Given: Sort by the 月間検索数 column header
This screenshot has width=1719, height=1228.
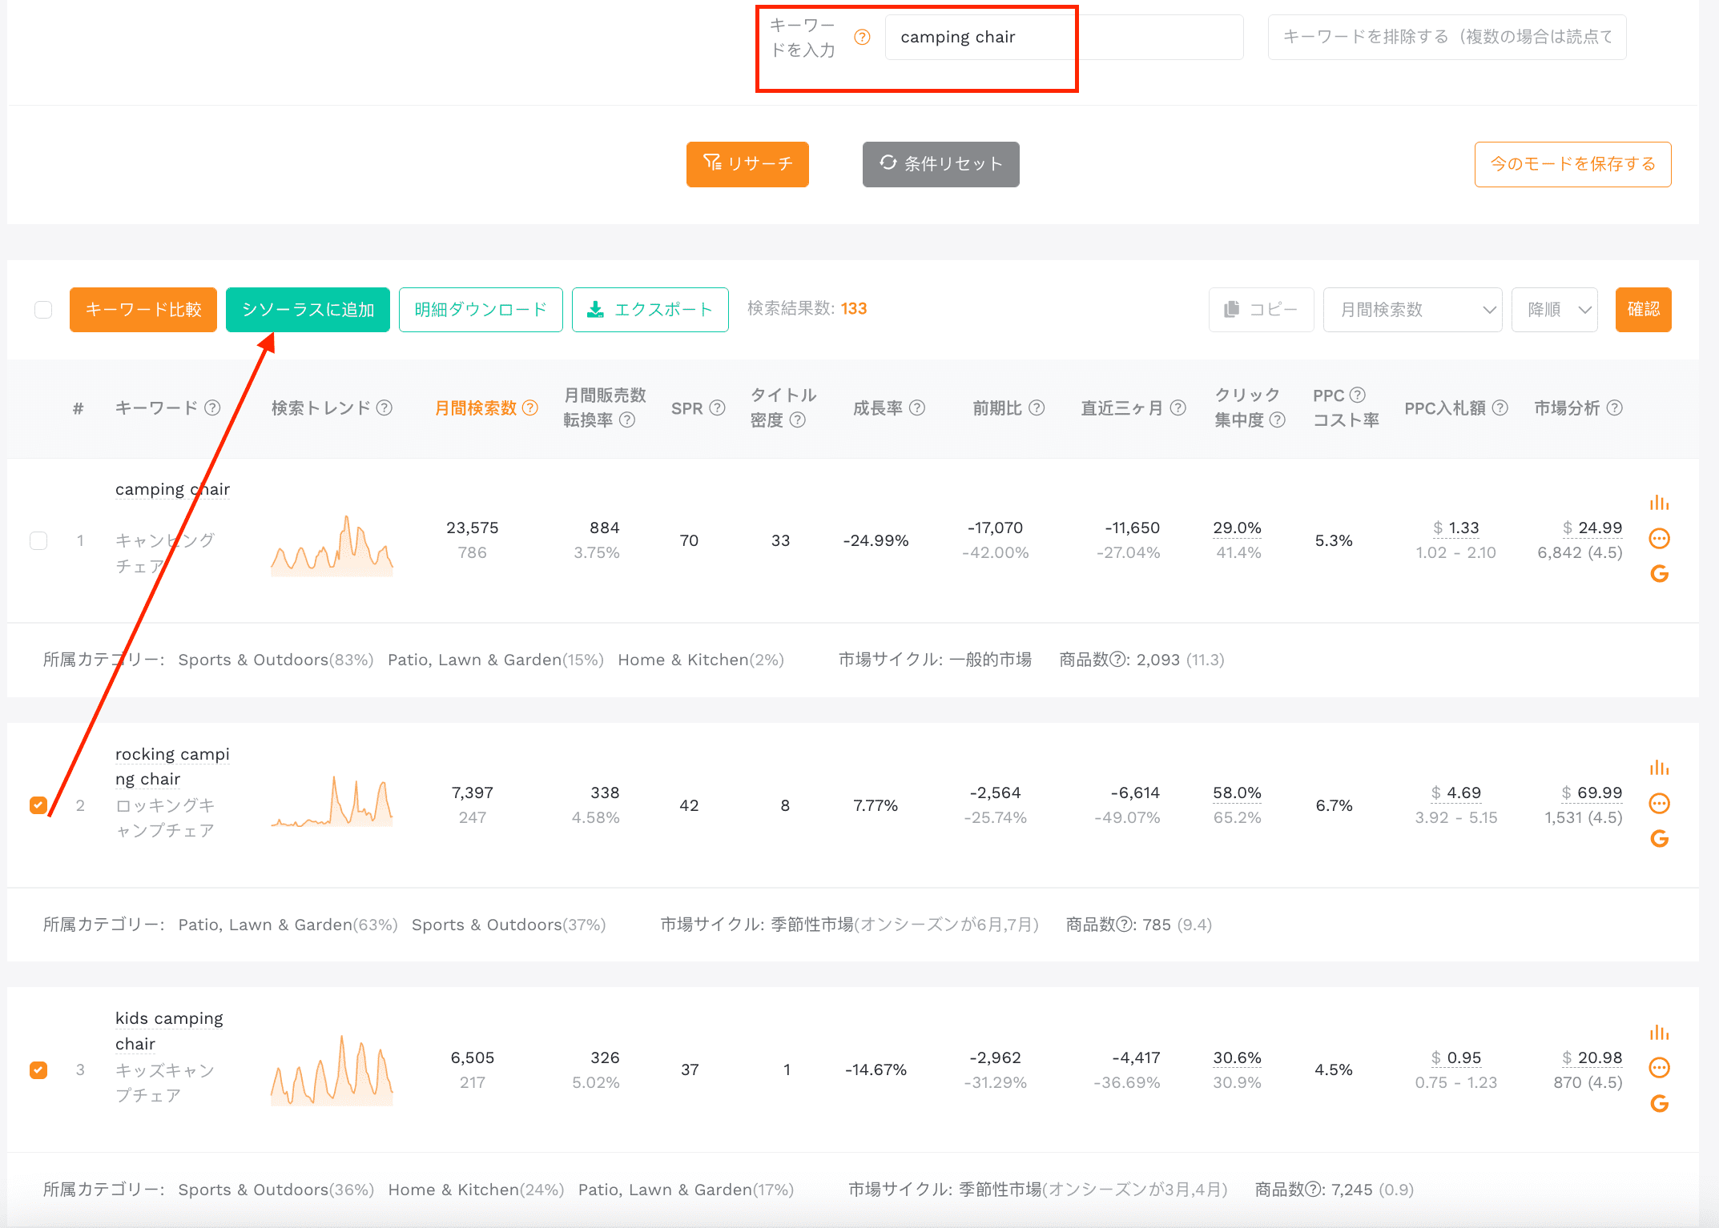Looking at the screenshot, I should pyautogui.click(x=476, y=408).
